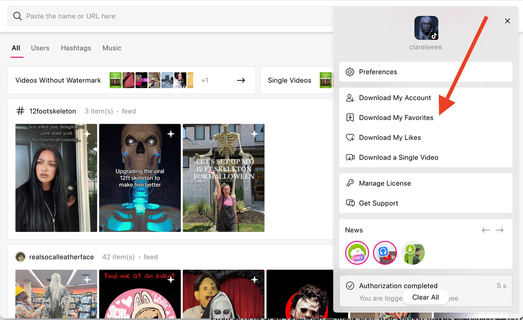
Task: Open the green download news story circle
Action: point(413,253)
